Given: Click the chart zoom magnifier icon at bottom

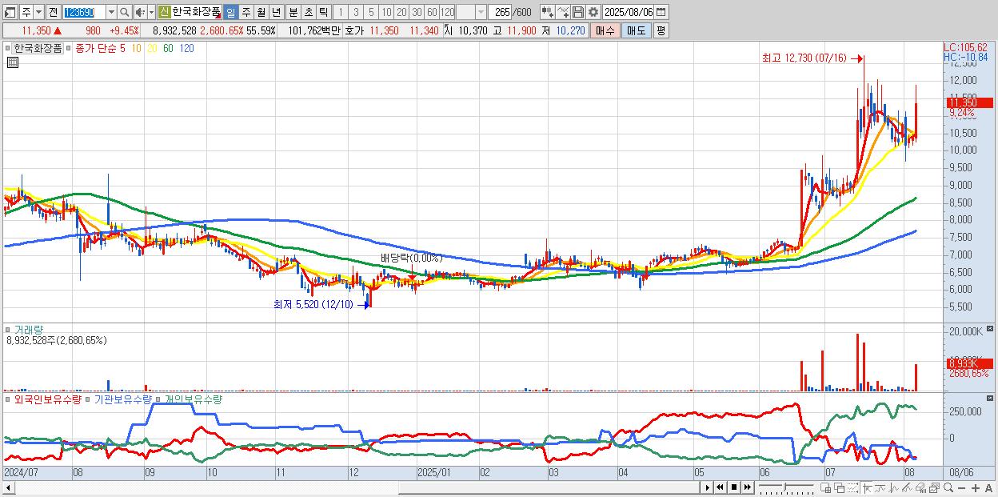Looking at the screenshot, I should tap(948, 487).
